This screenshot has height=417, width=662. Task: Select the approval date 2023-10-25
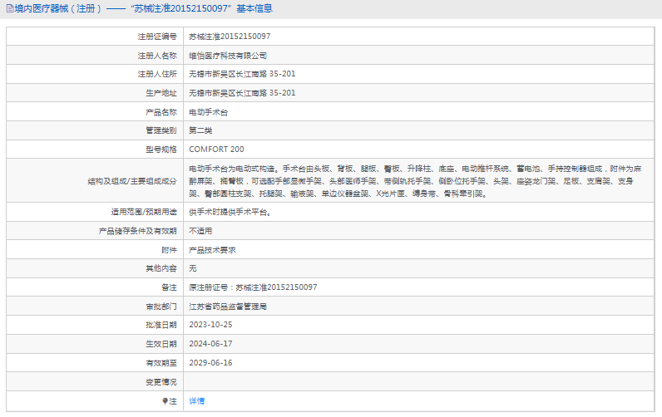click(210, 325)
